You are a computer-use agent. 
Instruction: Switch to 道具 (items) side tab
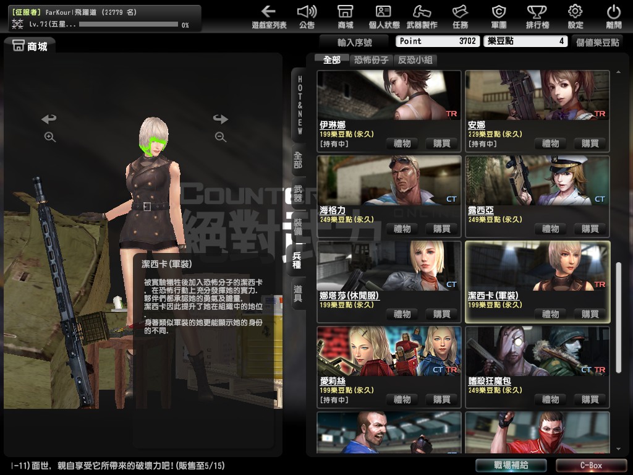pos(299,294)
